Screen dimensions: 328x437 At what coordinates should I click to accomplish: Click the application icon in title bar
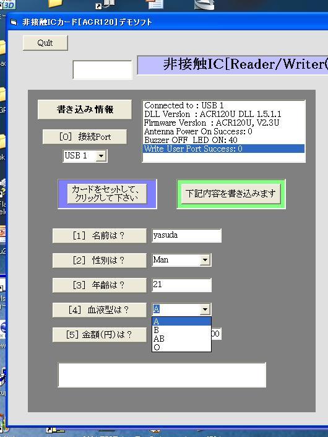pos(14,22)
